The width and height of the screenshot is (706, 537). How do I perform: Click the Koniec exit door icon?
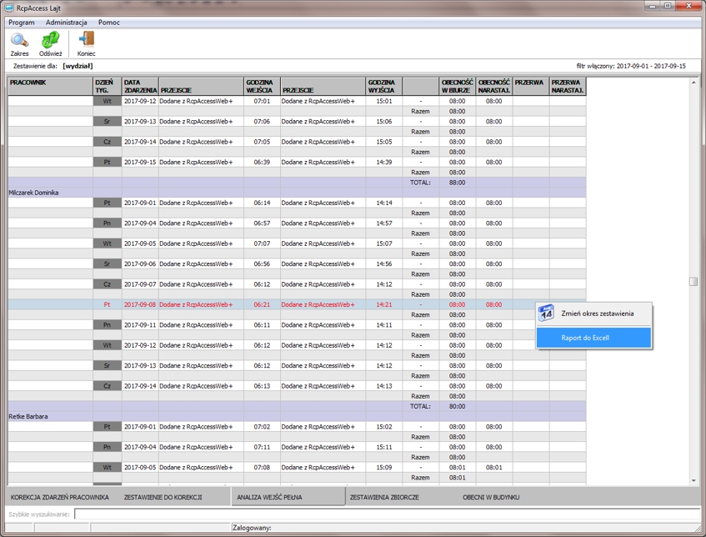point(86,39)
